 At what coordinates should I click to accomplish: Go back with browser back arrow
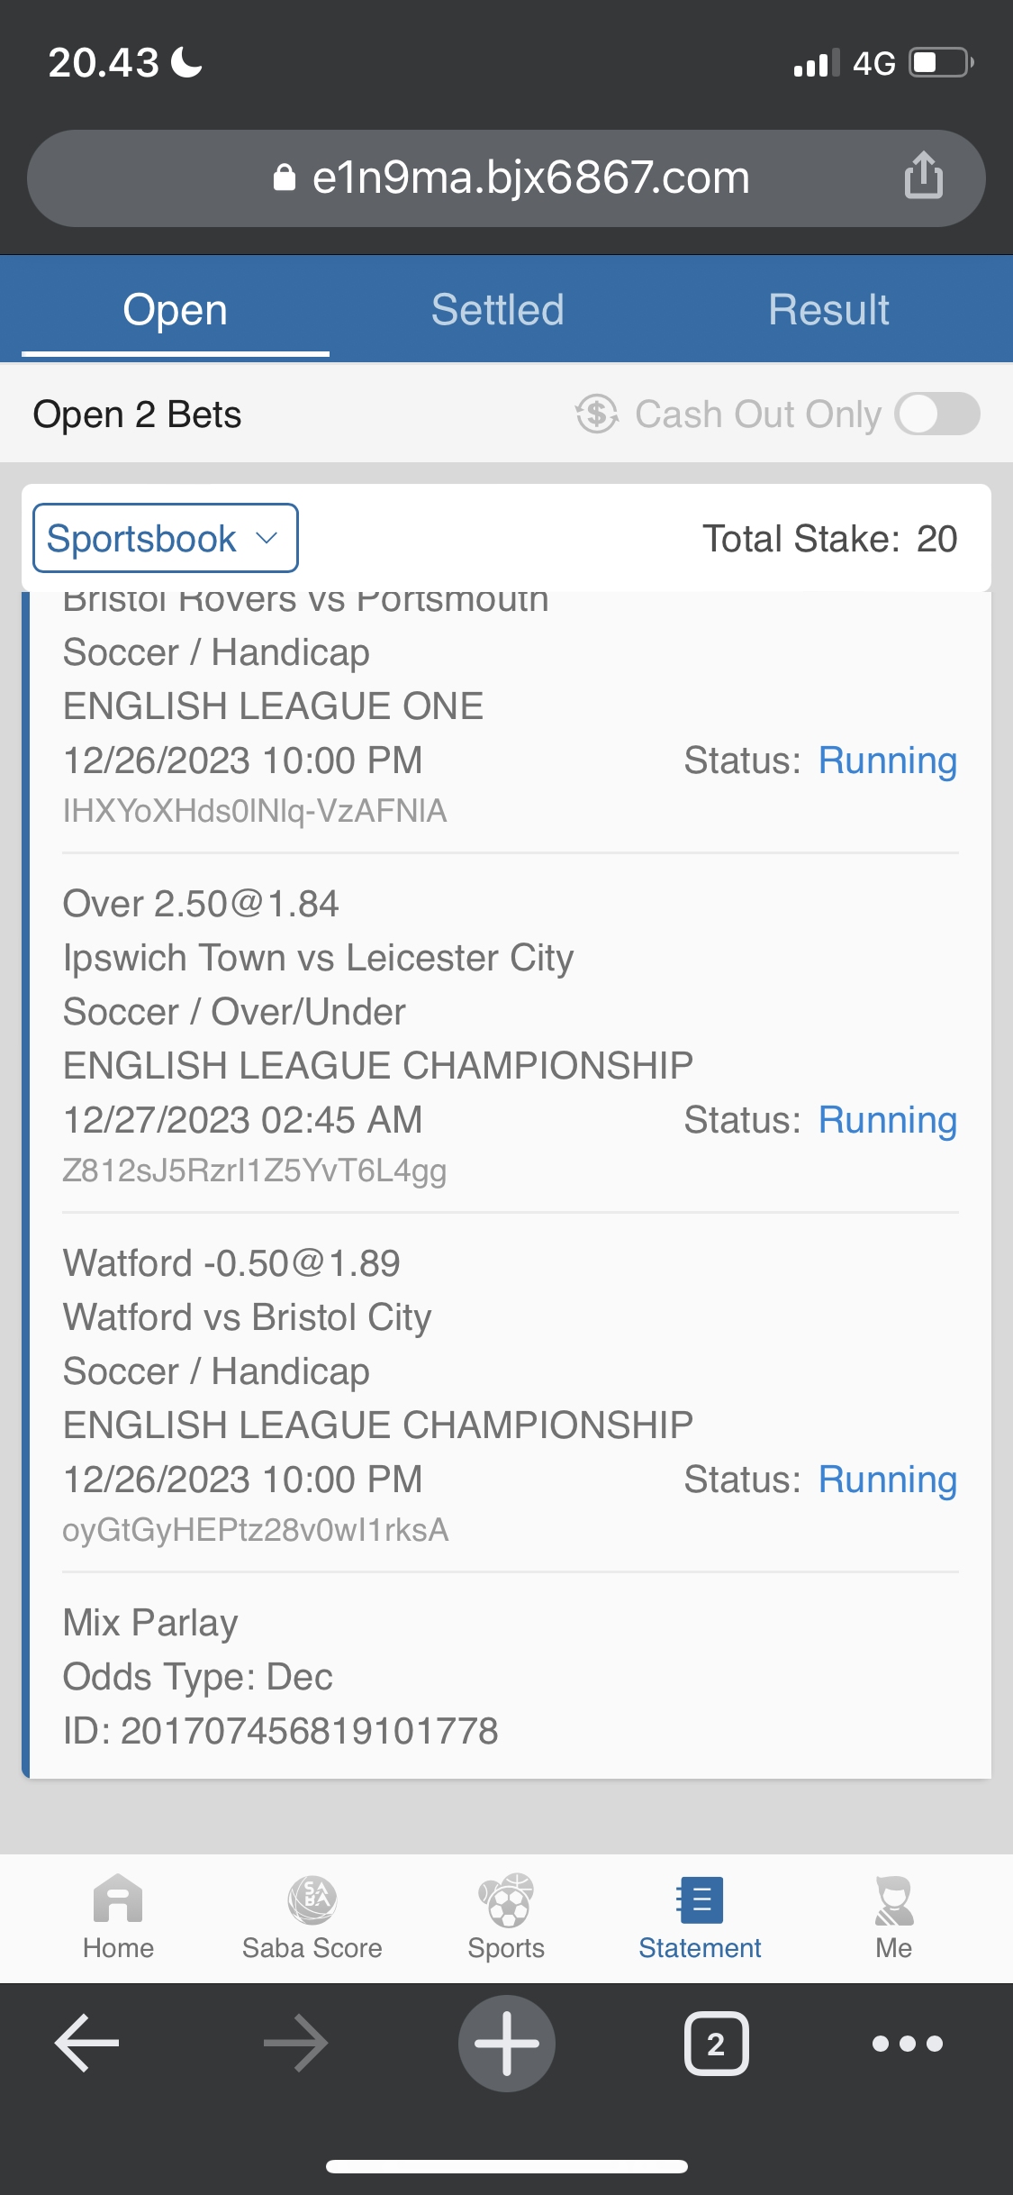87,2043
